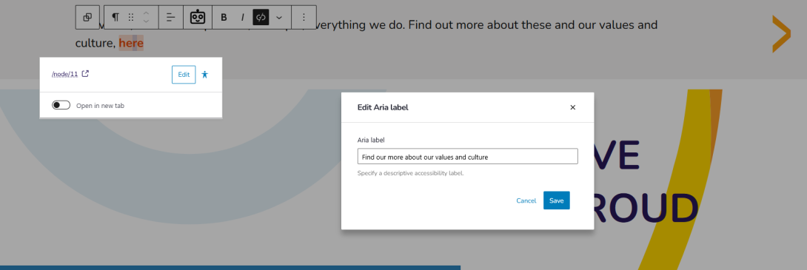Save the Aria label
The width and height of the screenshot is (807, 270).
click(556, 200)
